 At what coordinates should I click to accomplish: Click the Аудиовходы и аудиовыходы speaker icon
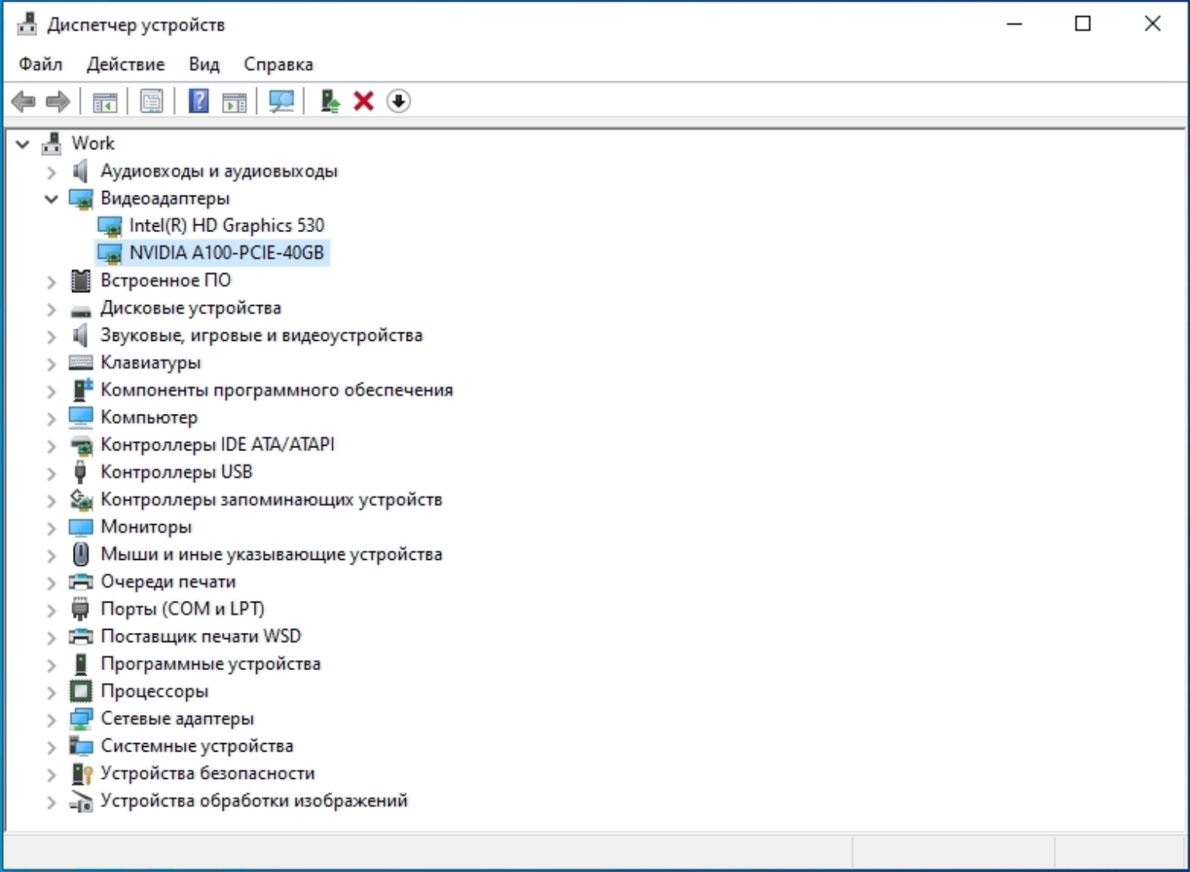(80, 171)
